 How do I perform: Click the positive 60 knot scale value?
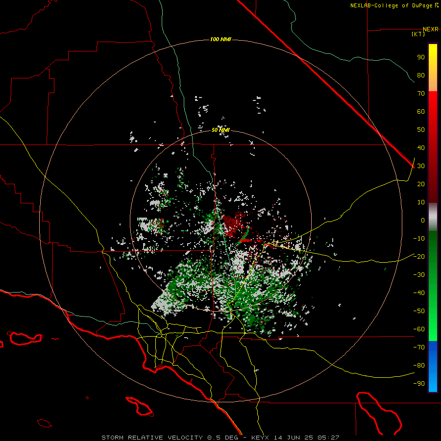point(421,112)
